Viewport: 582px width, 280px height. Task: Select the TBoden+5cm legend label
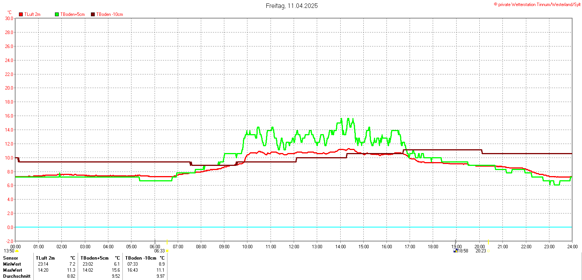tap(72, 14)
